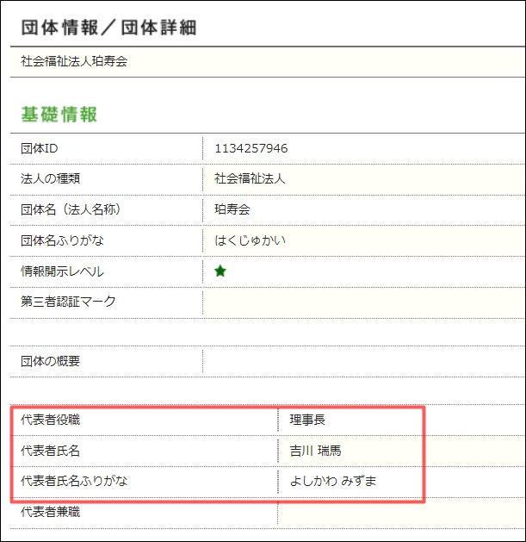
Task: Select the name reading よしかわ みずま
Action: [x=333, y=481]
